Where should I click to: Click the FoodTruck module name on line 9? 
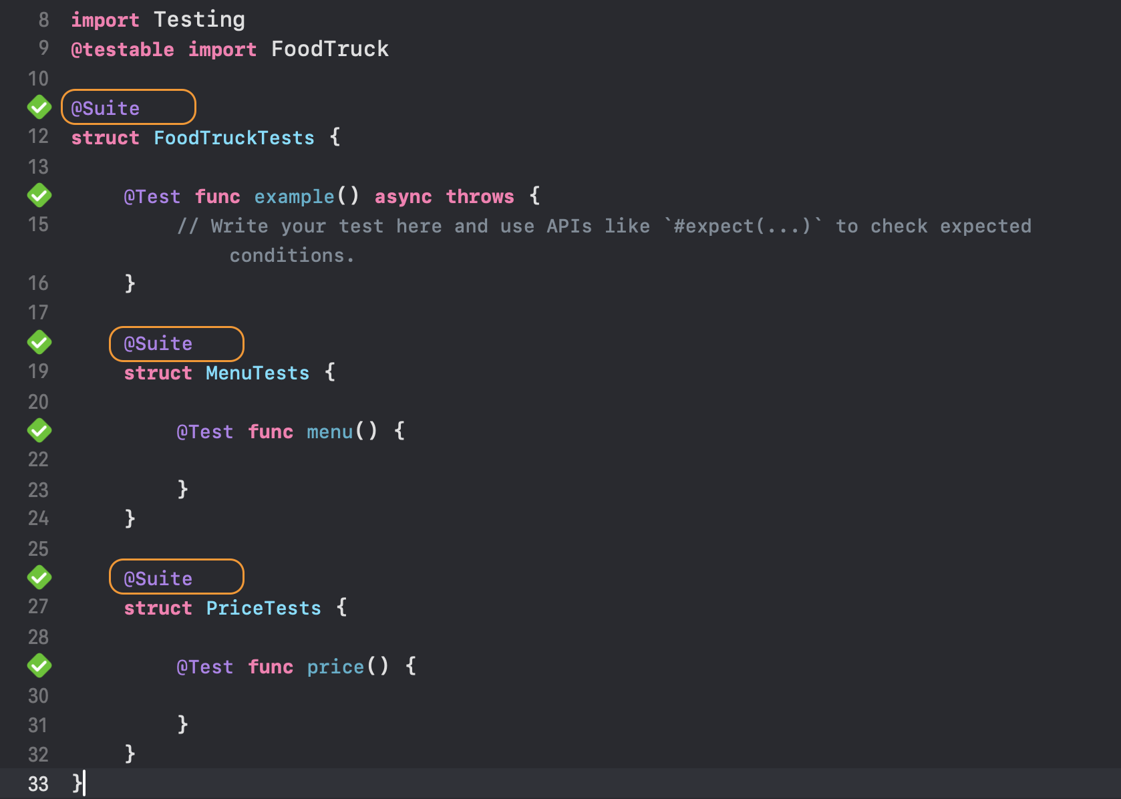click(330, 49)
